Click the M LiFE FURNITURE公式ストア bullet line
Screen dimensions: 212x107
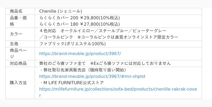coord(72,83)
